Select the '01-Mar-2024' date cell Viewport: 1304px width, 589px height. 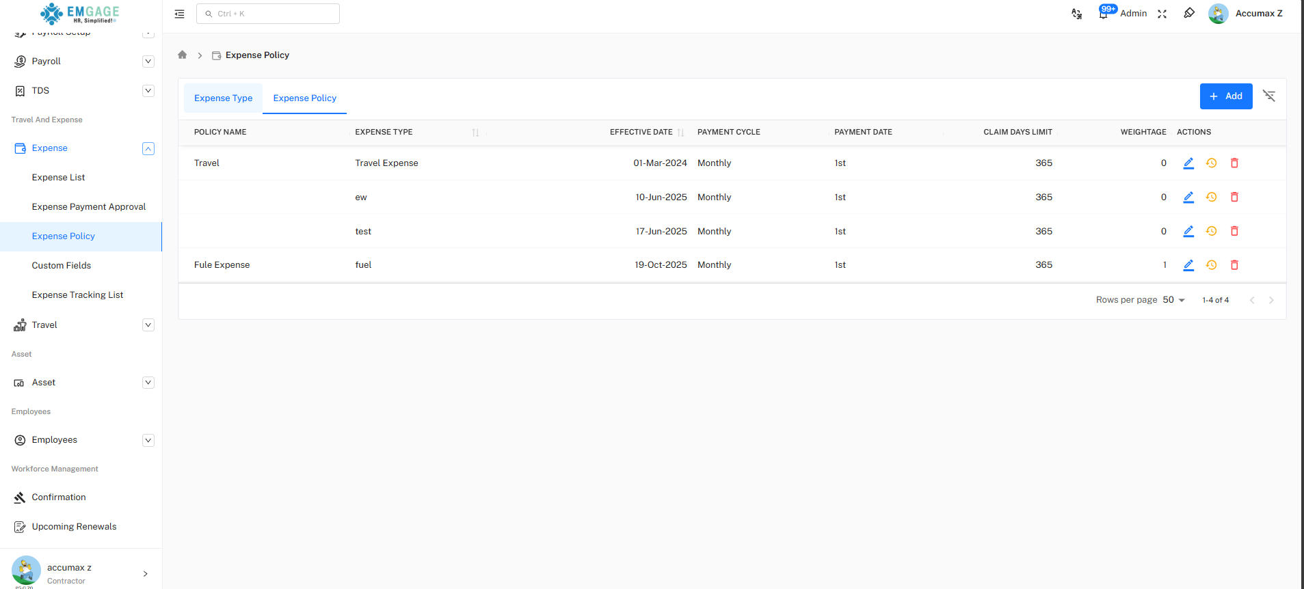[x=660, y=163]
